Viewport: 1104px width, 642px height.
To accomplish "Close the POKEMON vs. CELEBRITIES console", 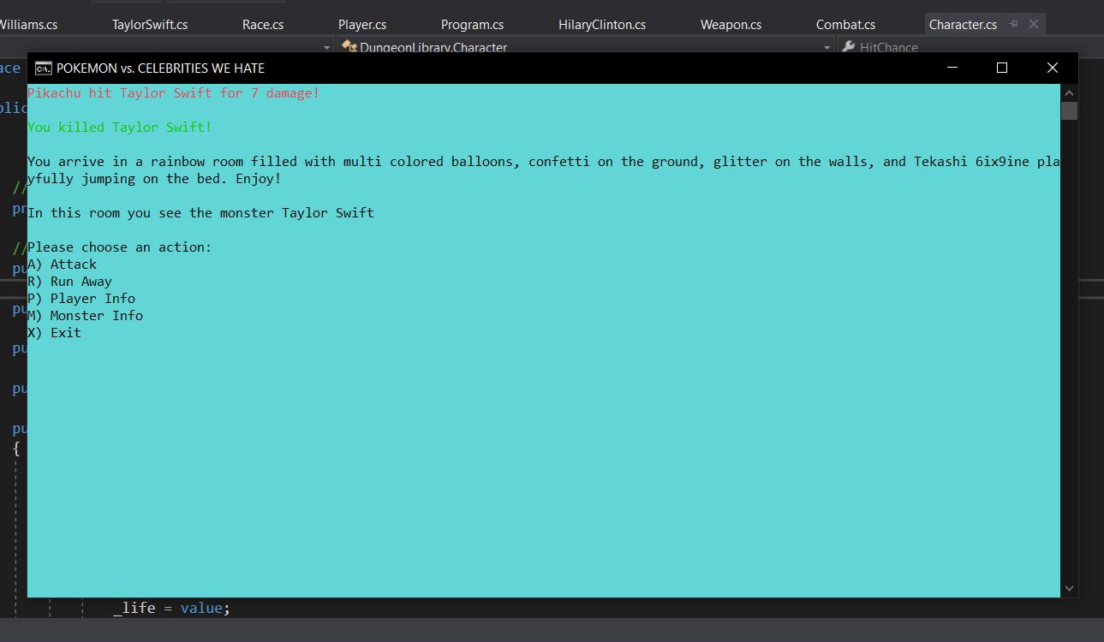I will click(1053, 68).
